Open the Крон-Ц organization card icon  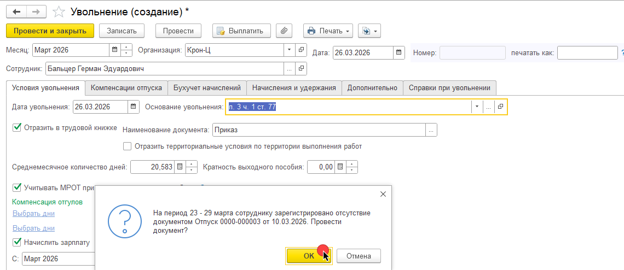point(301,50)
